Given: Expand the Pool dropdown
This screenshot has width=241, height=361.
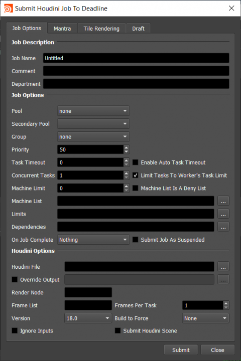Looking at the screenshot, I should (93, 111).
